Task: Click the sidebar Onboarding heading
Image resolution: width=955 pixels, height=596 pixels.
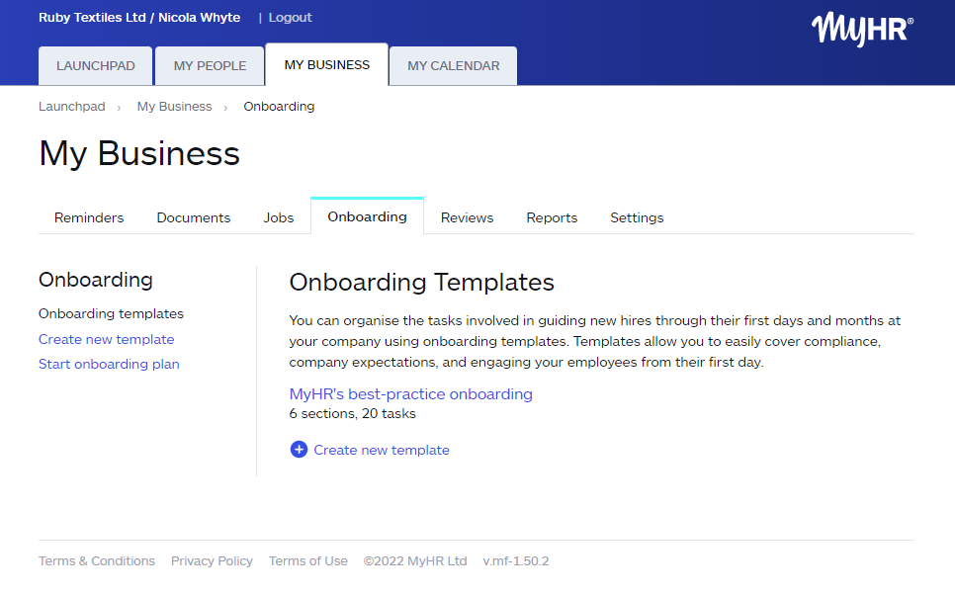Action: pos(96,280)
